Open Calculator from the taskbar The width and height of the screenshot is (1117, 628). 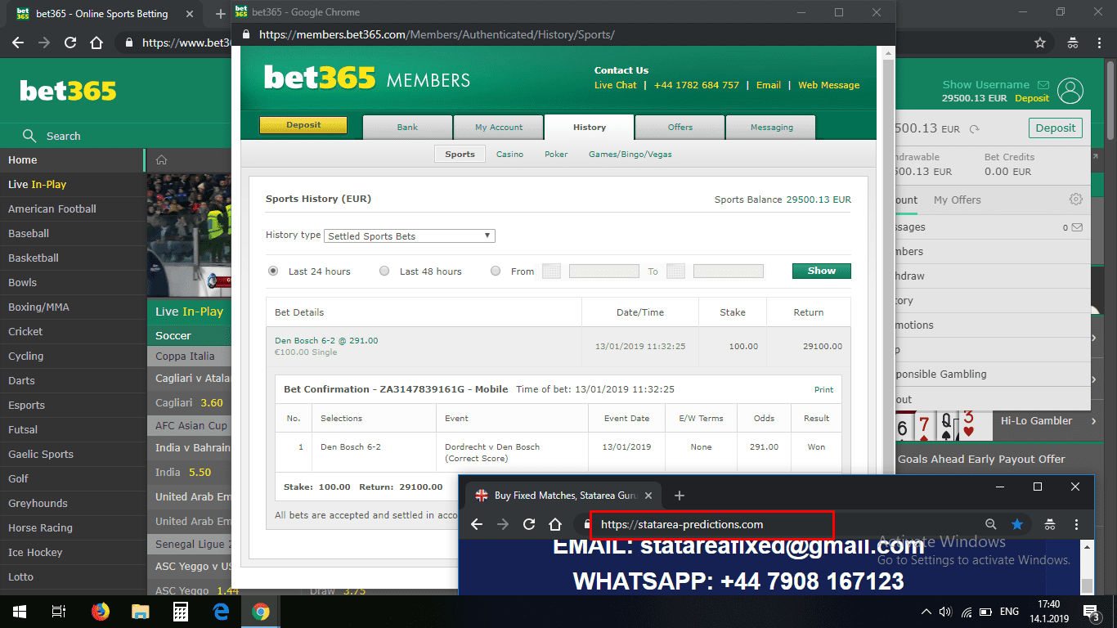click(x=181, y=612)
